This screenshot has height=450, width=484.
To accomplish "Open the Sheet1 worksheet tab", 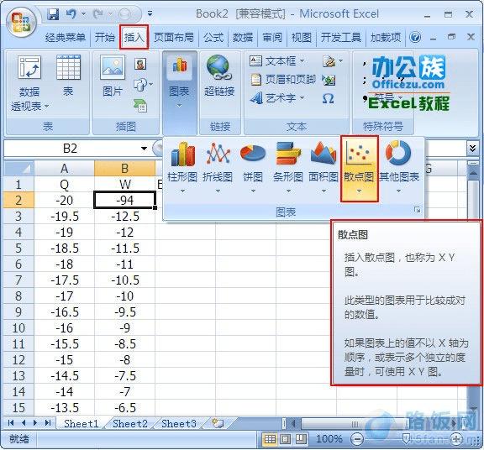I will tap(81, 423).
